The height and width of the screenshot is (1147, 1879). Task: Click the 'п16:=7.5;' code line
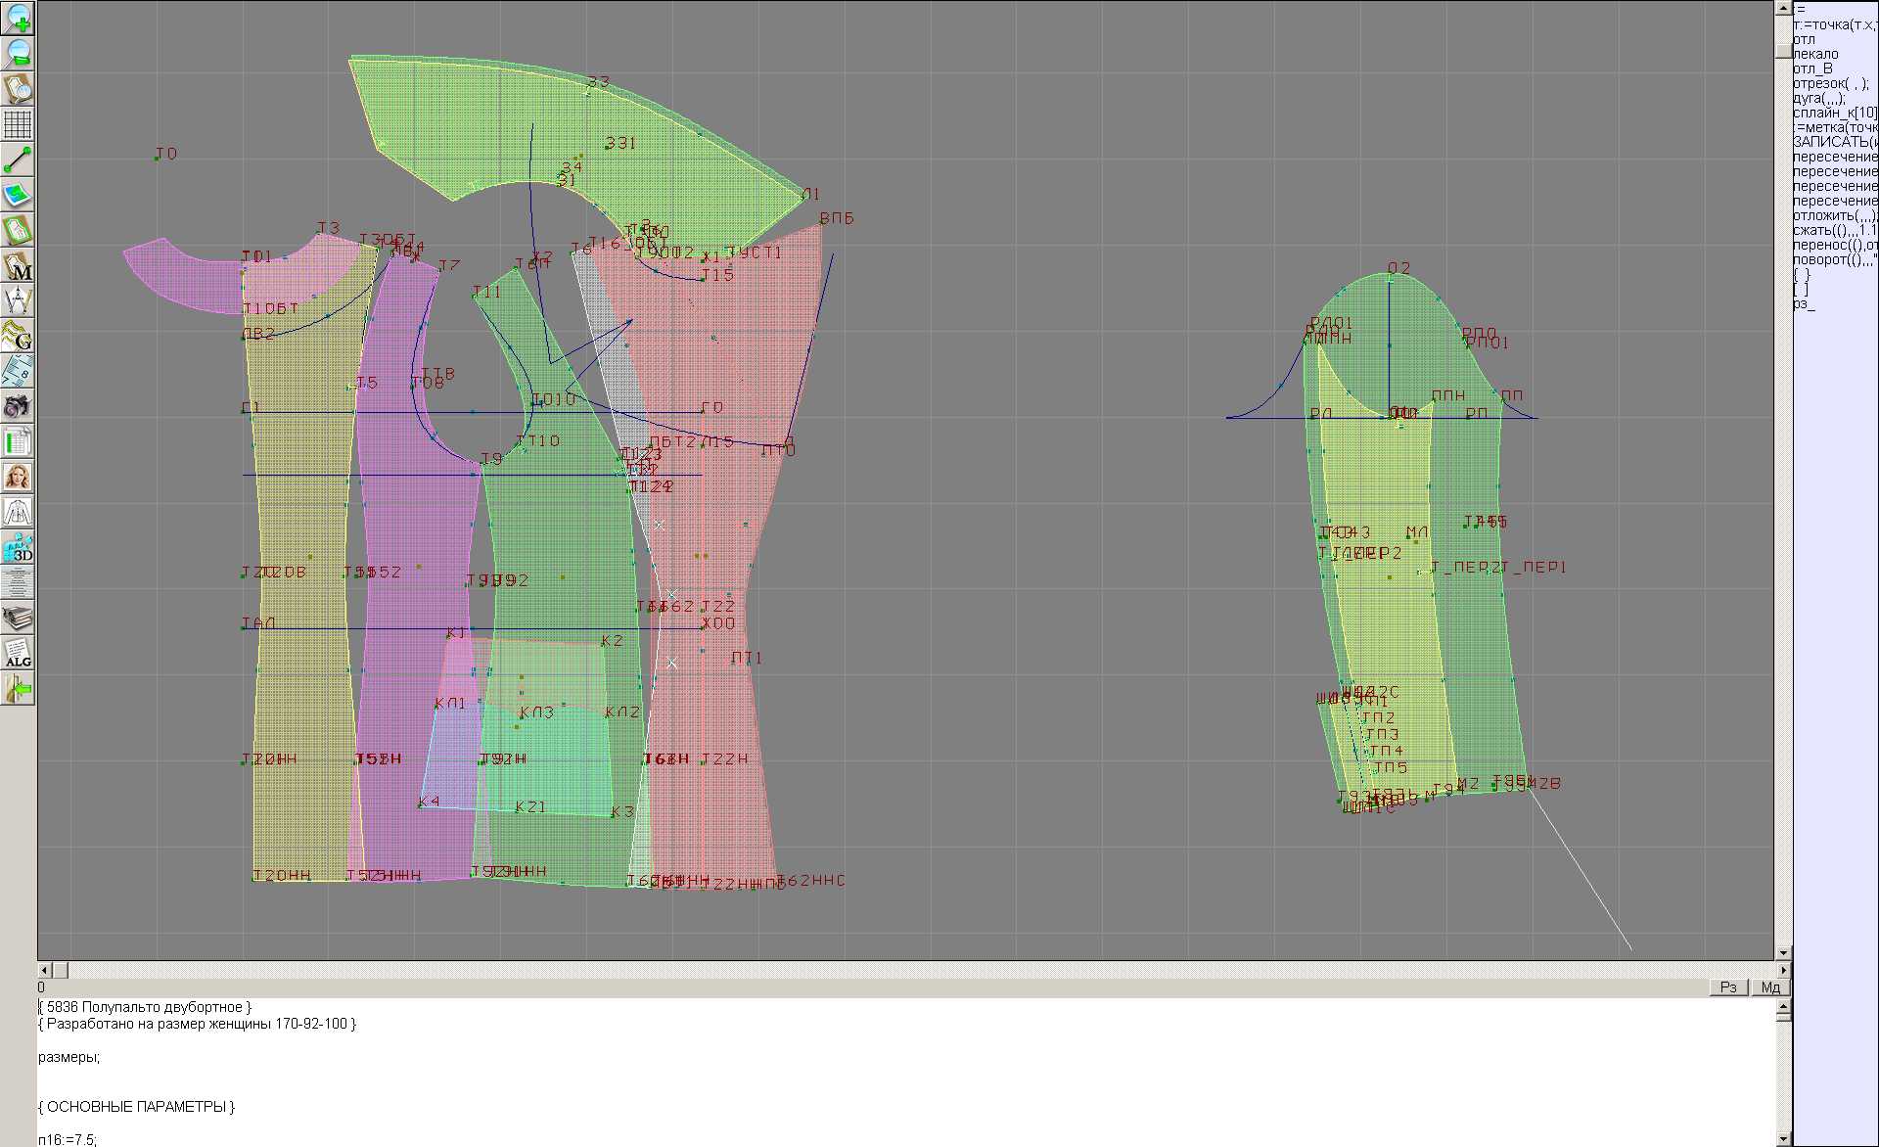pyautogui.click(x=68, y=1139)
